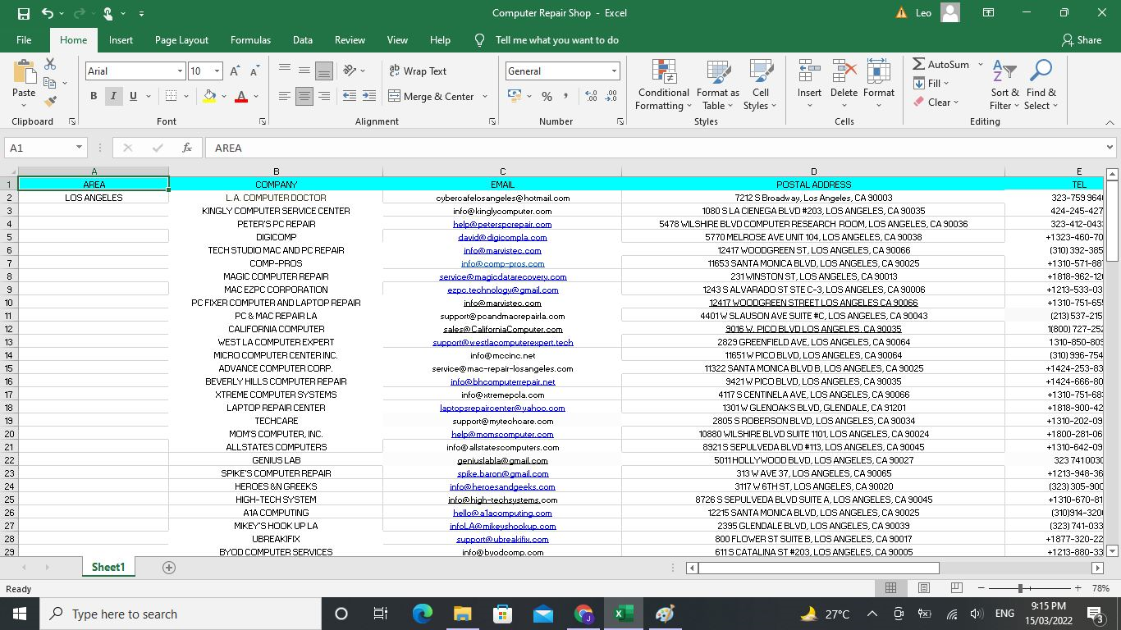Image resolution: width=1121 pixels, height=630 pixels.
Task: Click the Decrease Font Size icon
Action: coord(254,71)
